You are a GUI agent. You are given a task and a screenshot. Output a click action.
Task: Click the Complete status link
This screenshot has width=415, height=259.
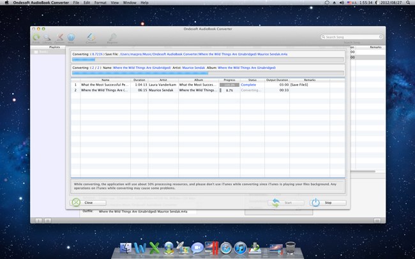click(x=248, y=85)
